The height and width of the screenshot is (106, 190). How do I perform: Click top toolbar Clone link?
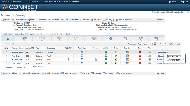pos(64,20)
